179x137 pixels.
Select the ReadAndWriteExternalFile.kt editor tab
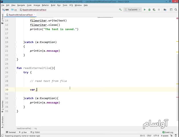20,15
